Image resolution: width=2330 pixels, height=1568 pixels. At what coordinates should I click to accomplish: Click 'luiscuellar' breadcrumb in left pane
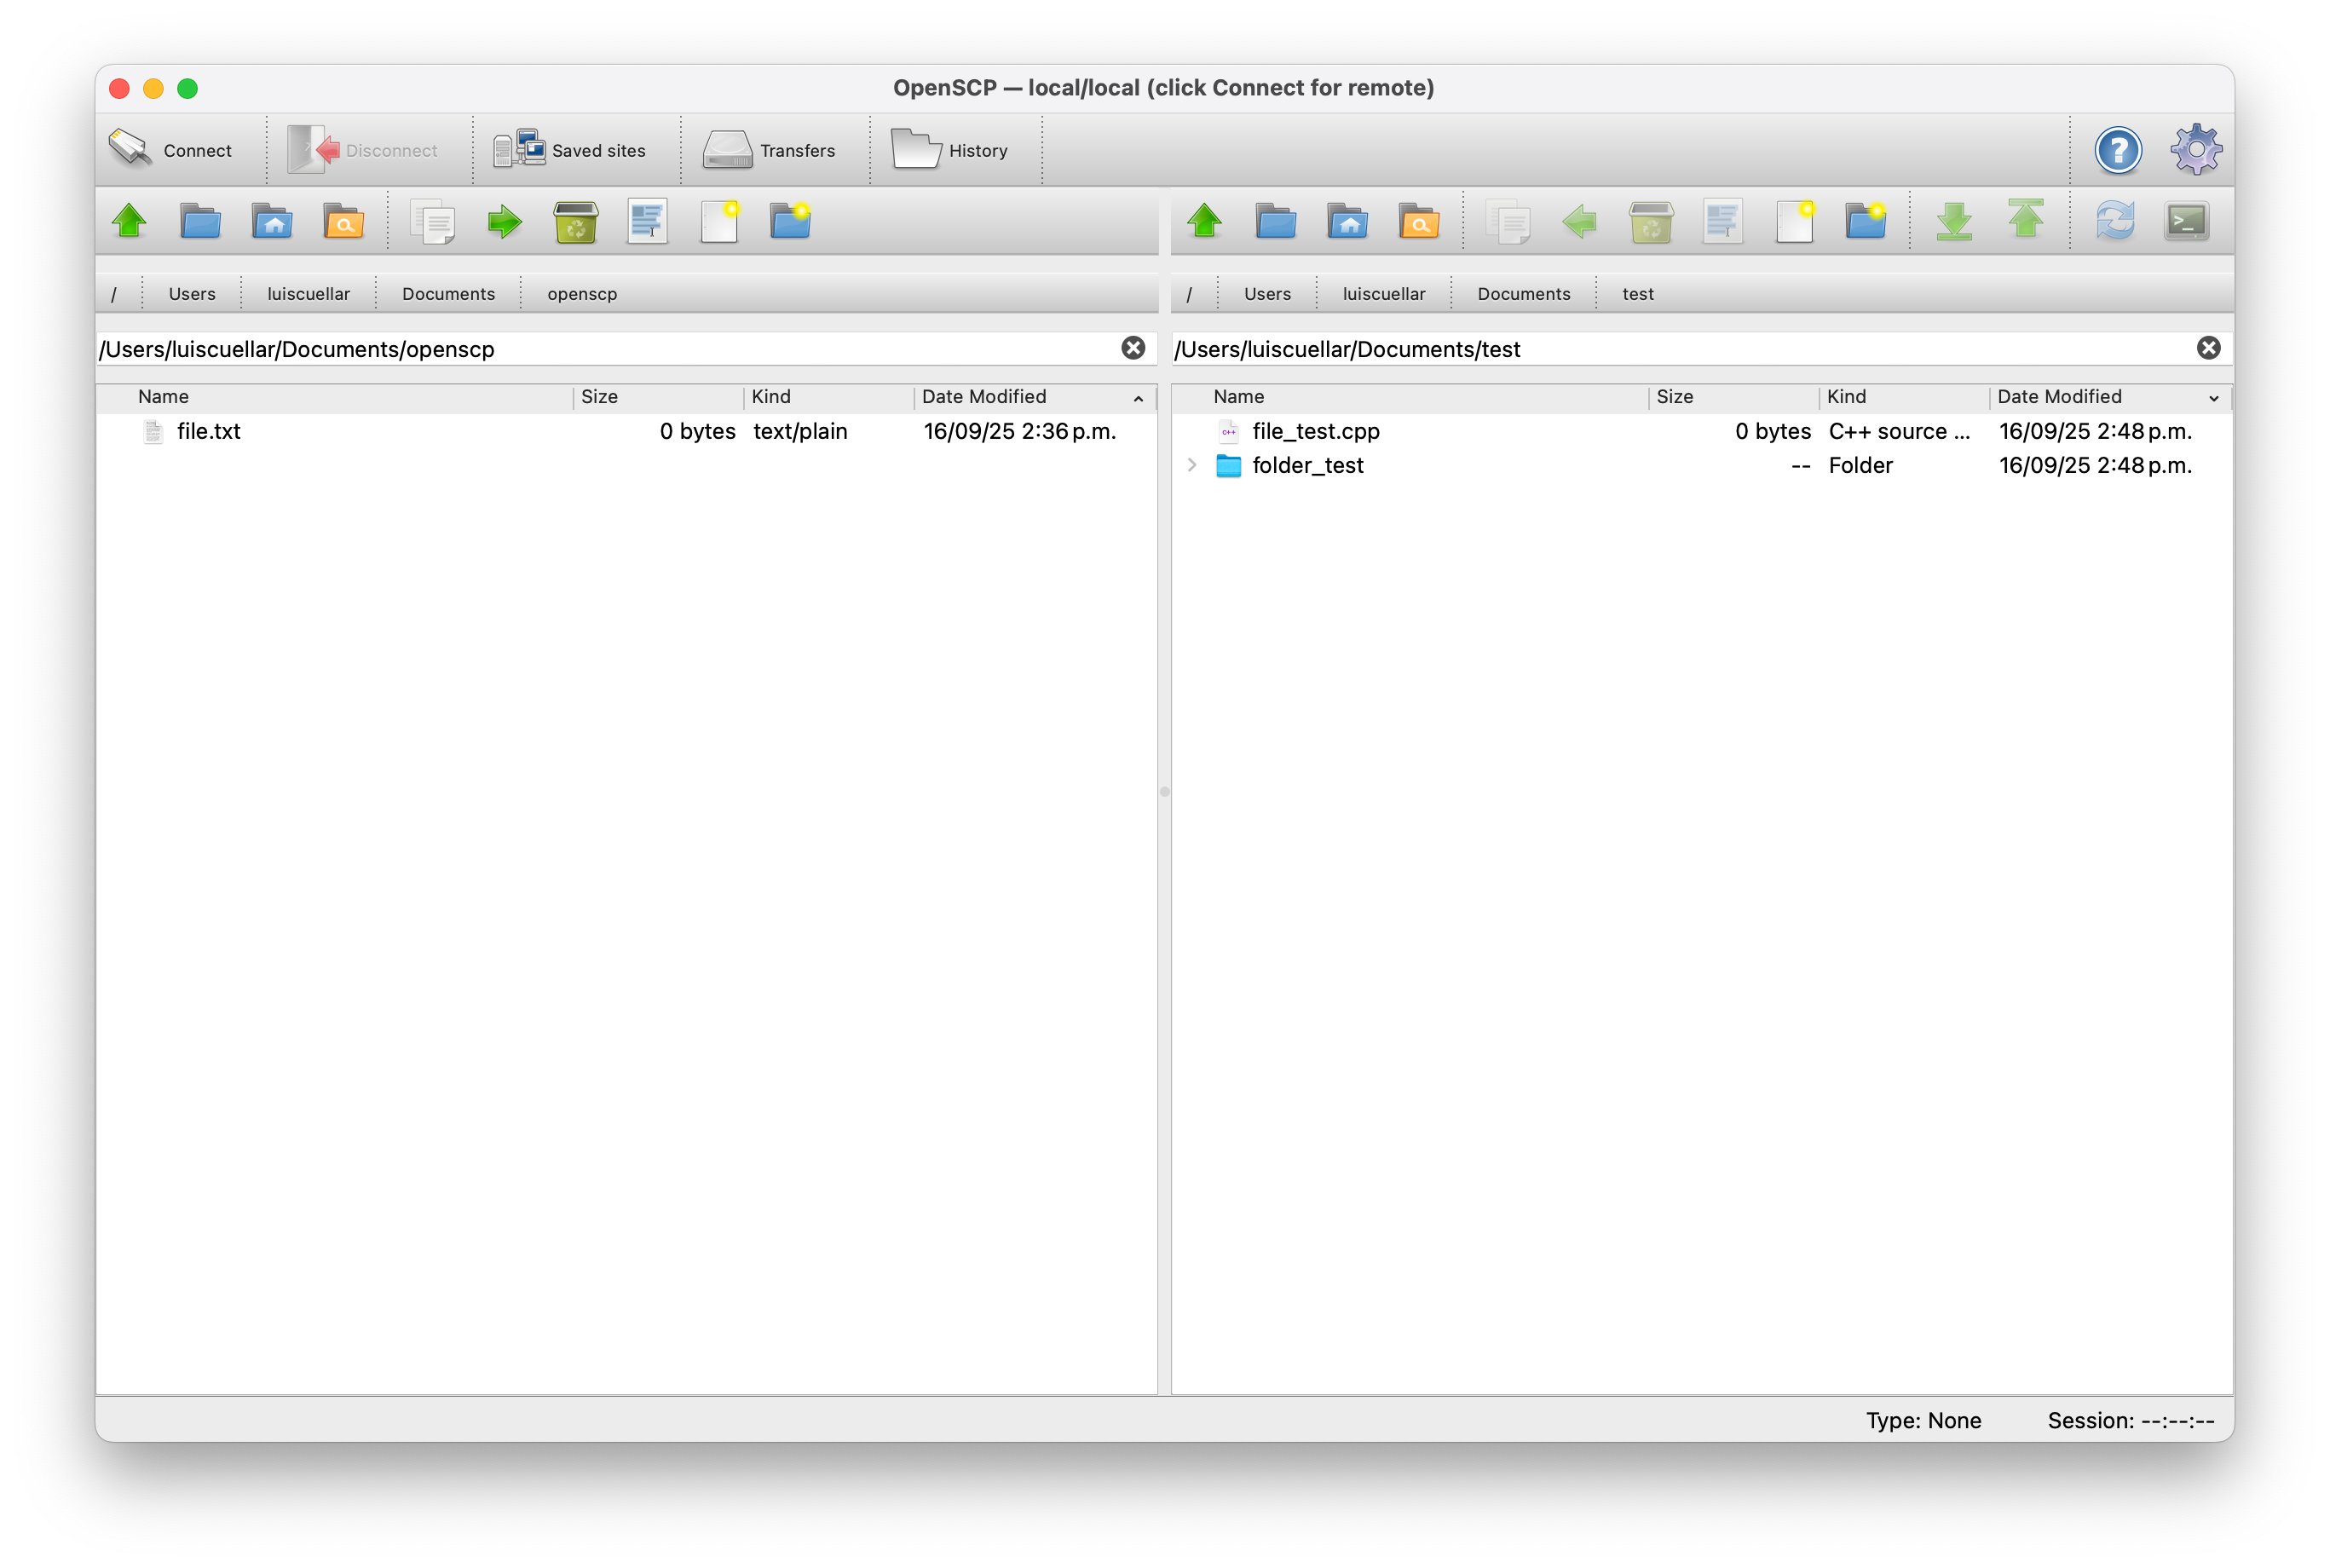[x=309, y=294]
